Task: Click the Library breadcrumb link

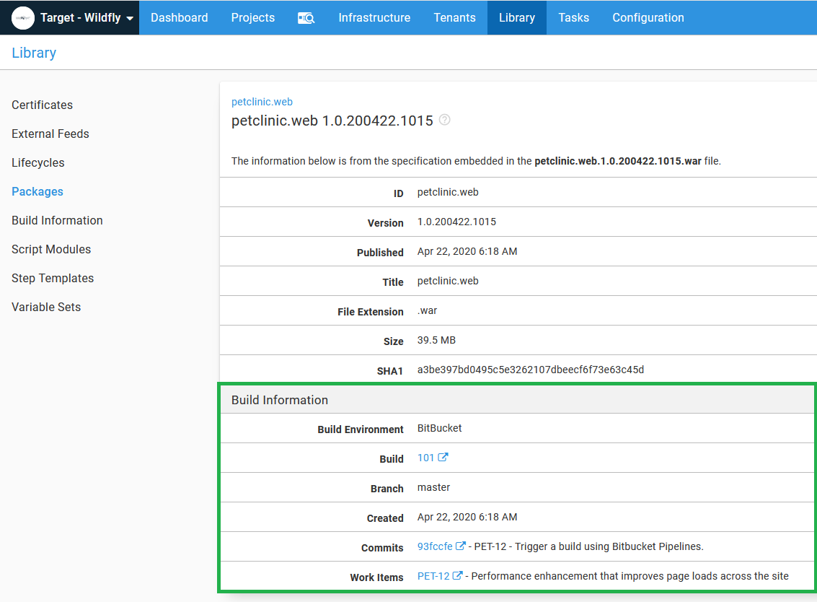Action: click(33, 53)
